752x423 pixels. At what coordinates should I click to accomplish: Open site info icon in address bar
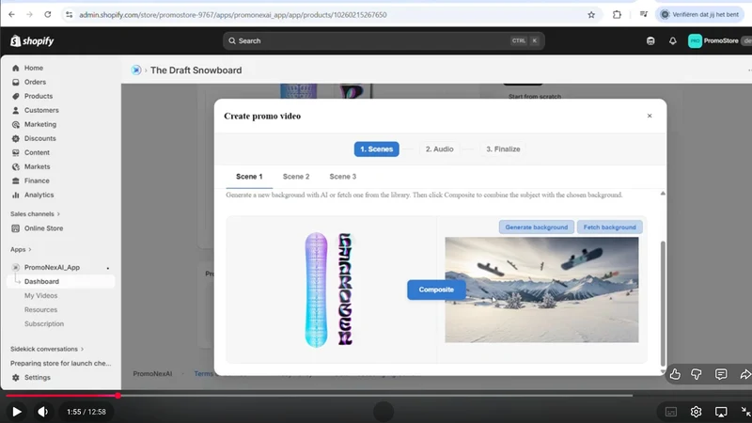69,15
